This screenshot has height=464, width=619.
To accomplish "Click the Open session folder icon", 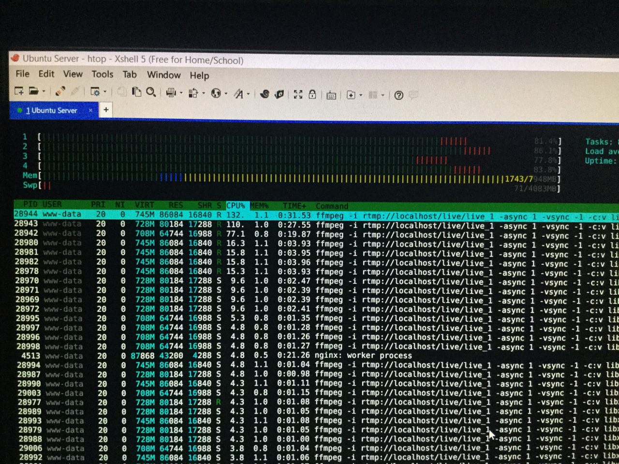I will tap(34, 91).
